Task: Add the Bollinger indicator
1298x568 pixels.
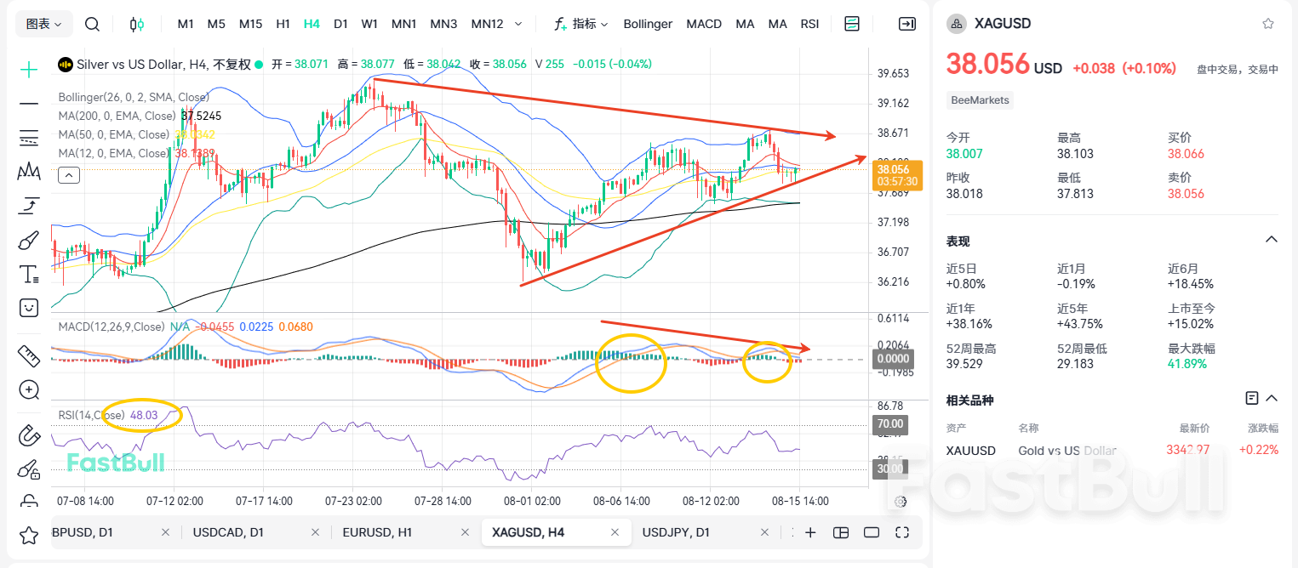Action: tap(648, 24)
